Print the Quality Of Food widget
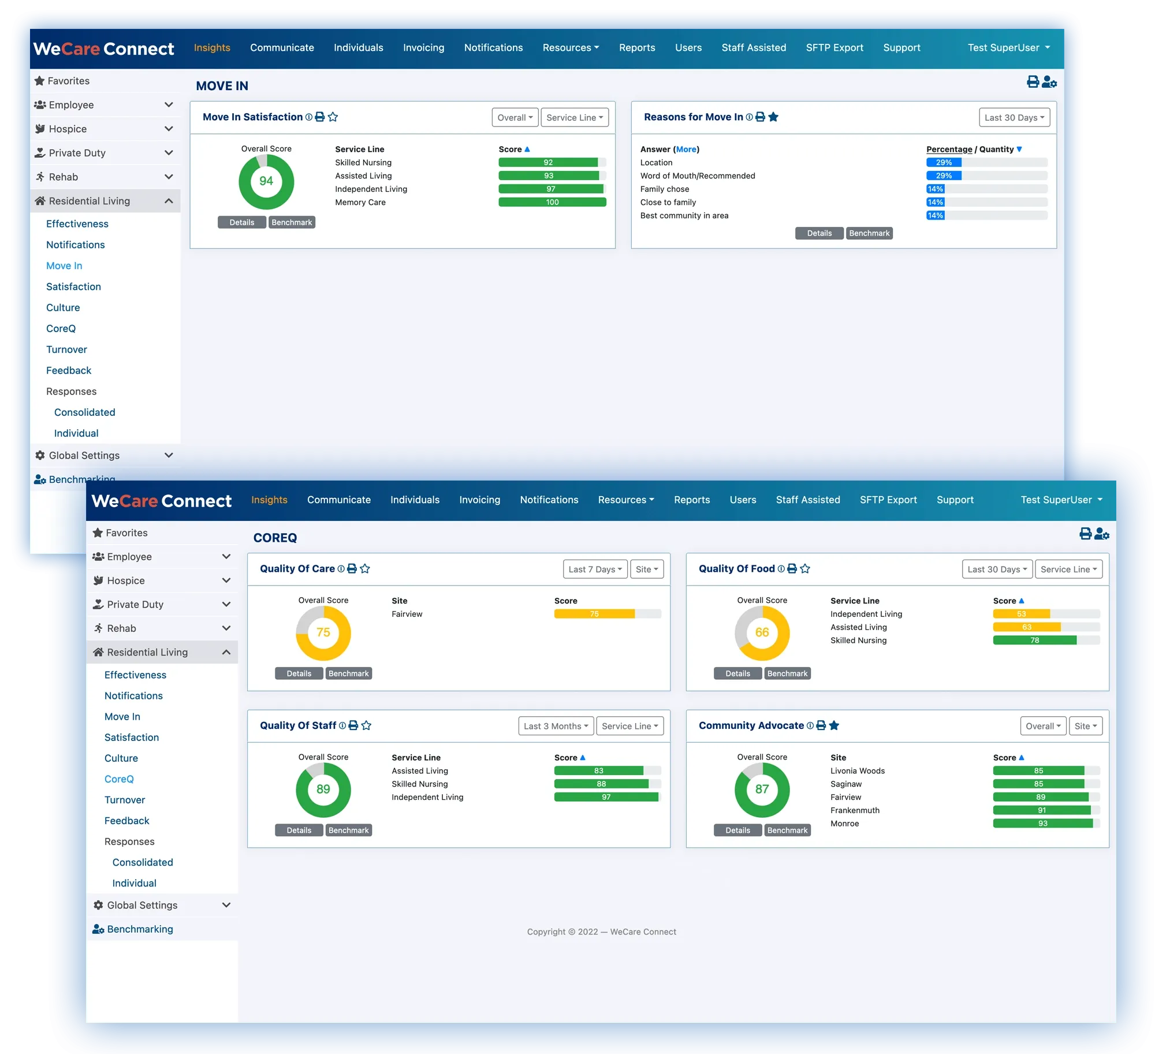 (792, 569)
